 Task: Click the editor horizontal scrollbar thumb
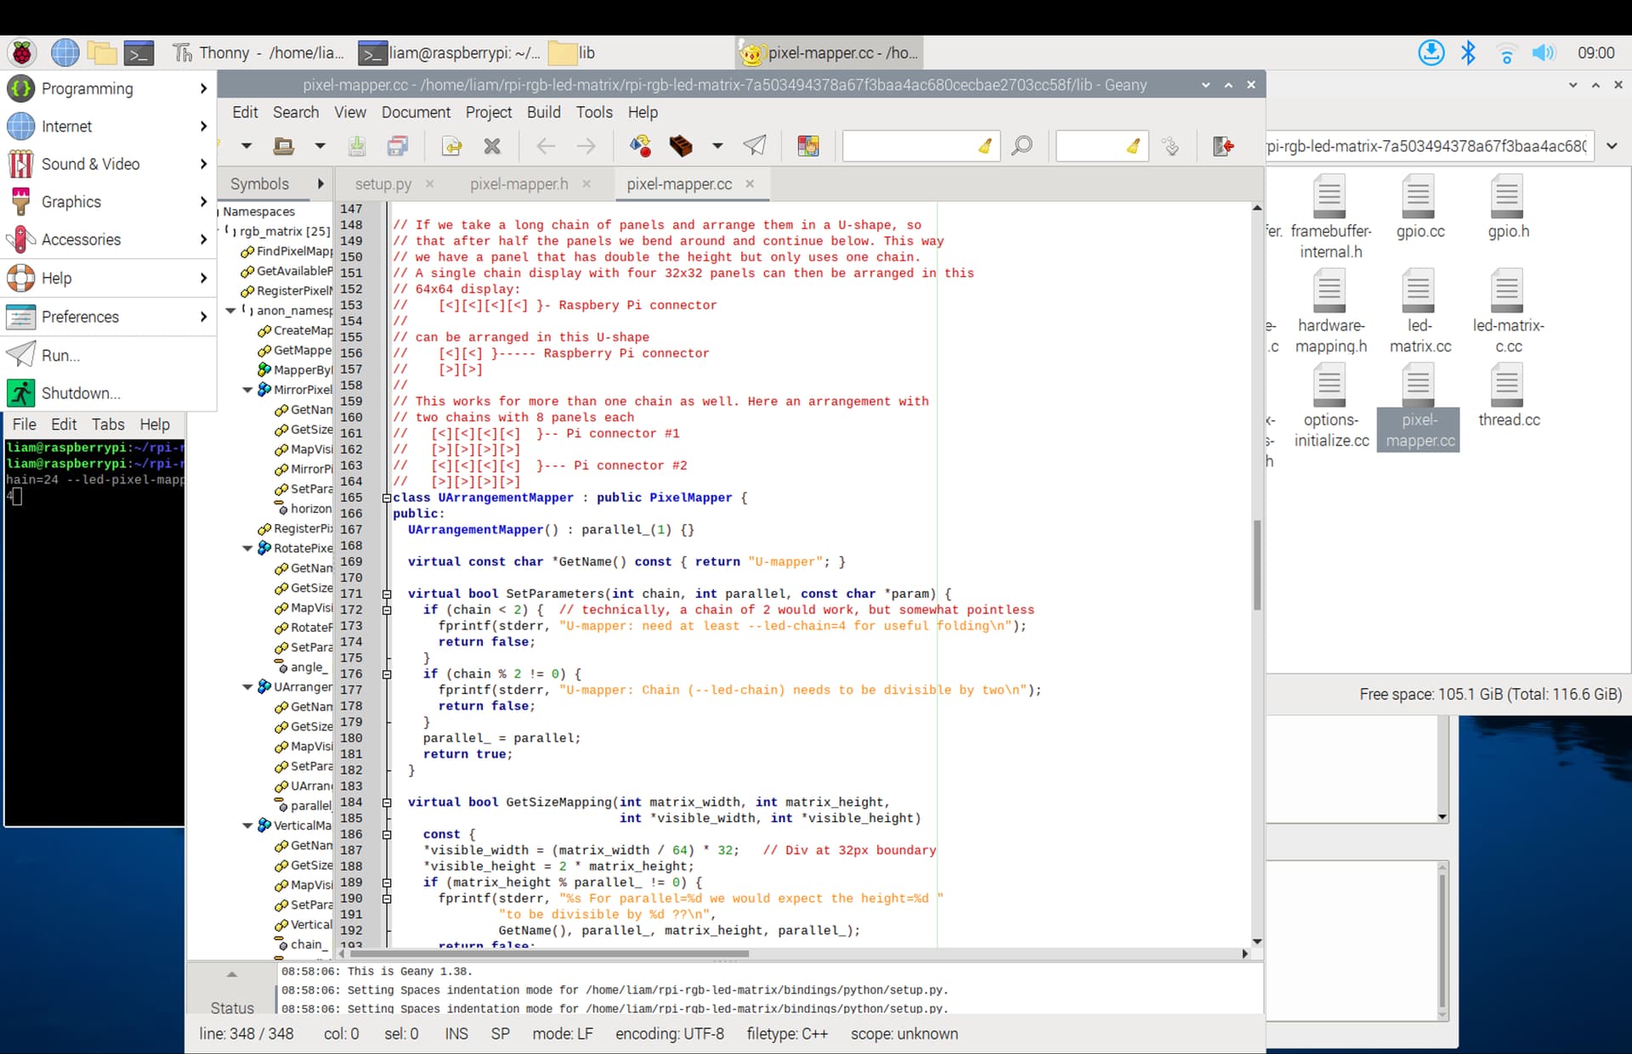(x=549, y=953)
